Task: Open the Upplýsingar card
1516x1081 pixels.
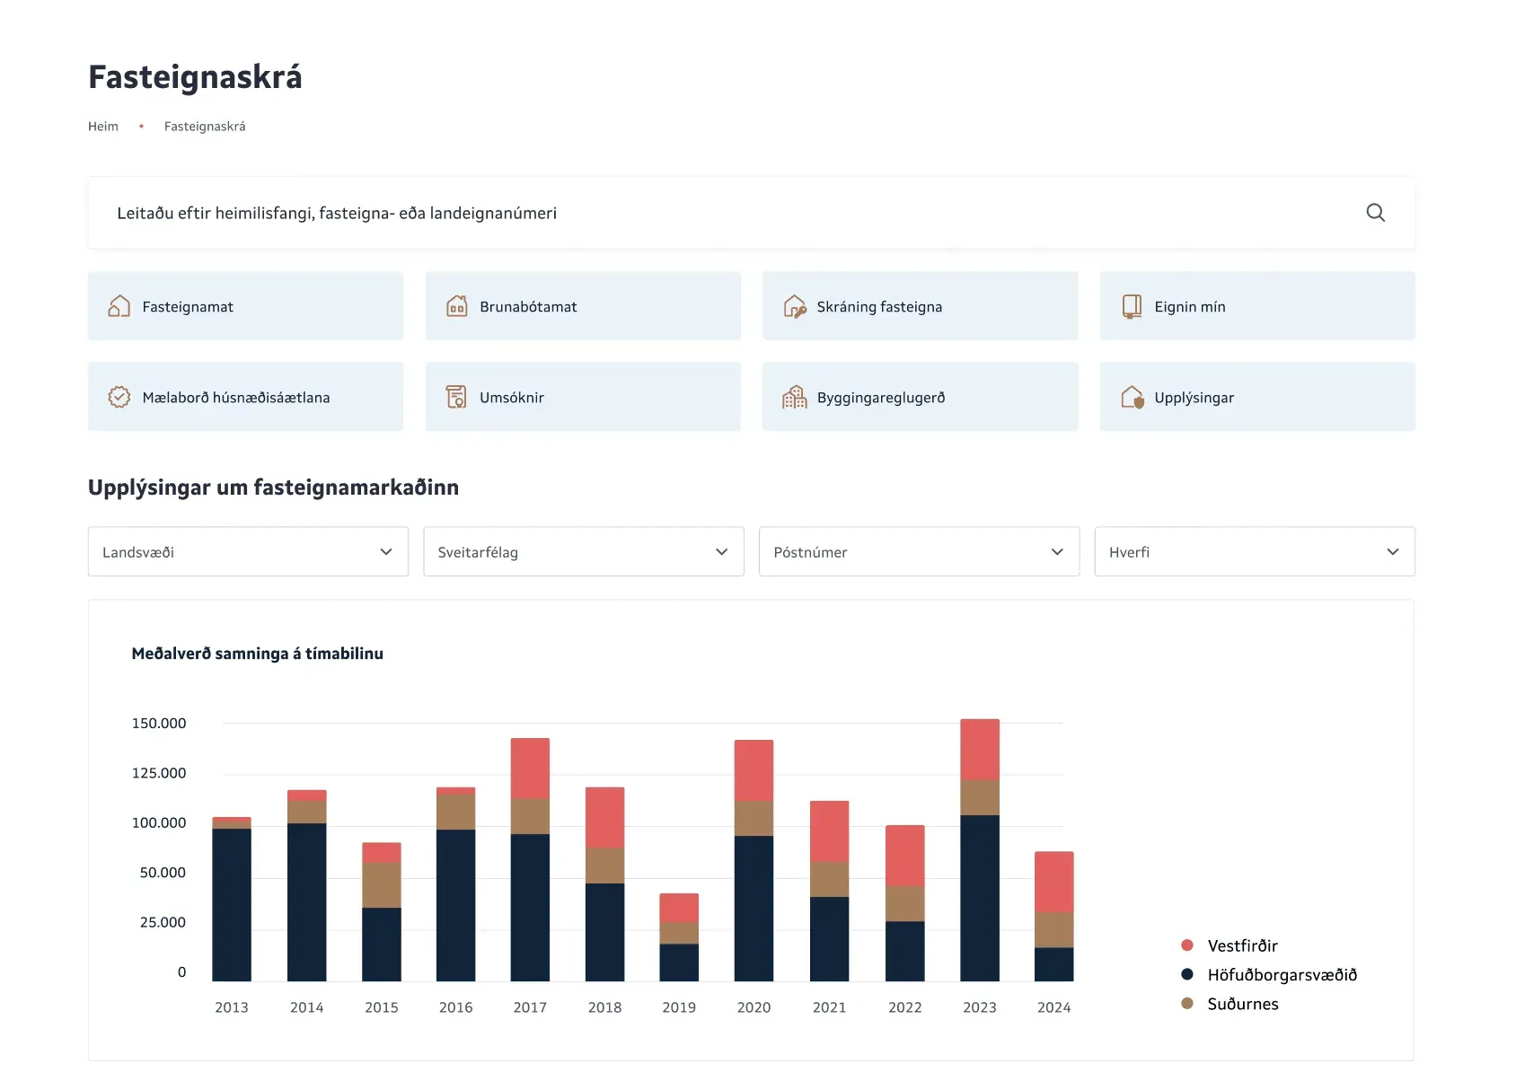Action: (x=1257, y=397)
